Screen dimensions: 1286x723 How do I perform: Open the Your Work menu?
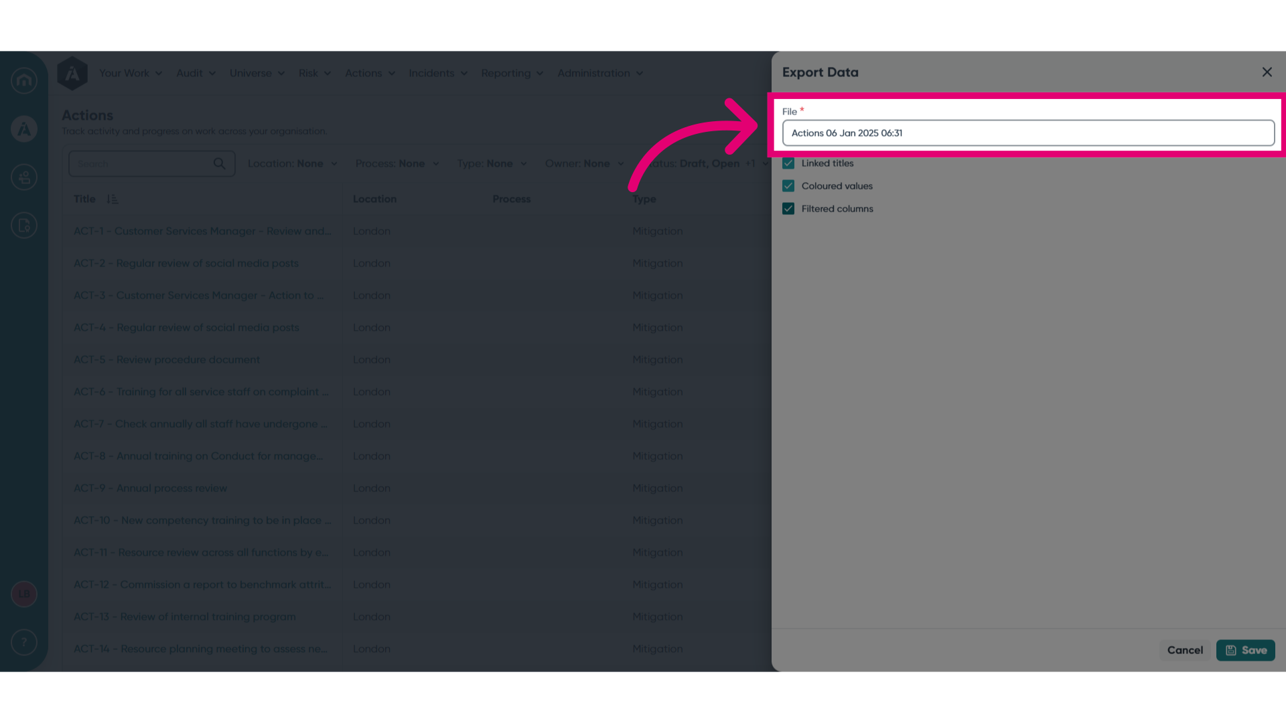click(131, 73)
